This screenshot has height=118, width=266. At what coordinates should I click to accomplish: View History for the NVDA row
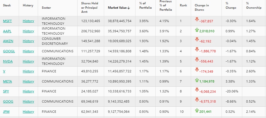[28, 61]
